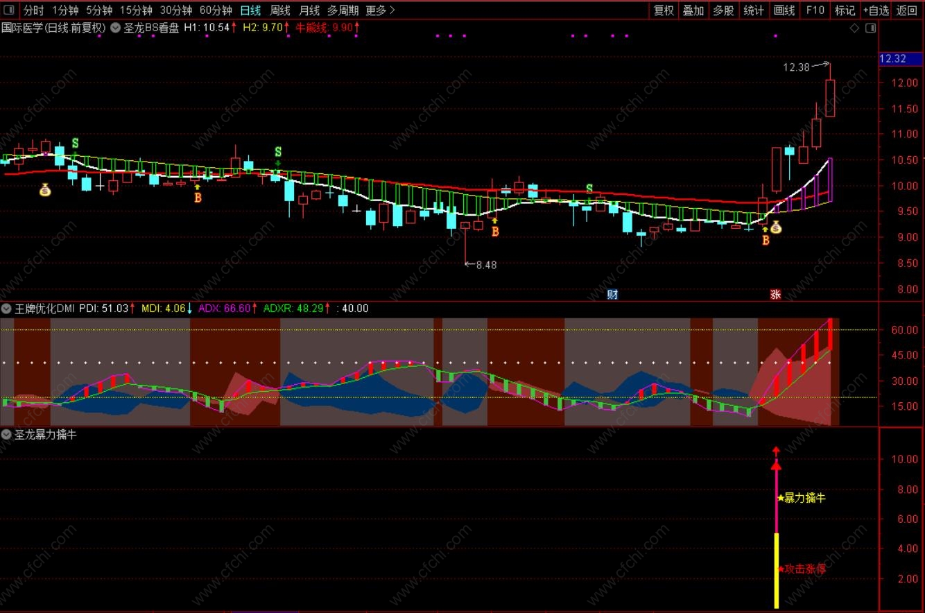Switch to 分时 intraday view
This screenshot has width=925, height=613.
tap(33, 10)
